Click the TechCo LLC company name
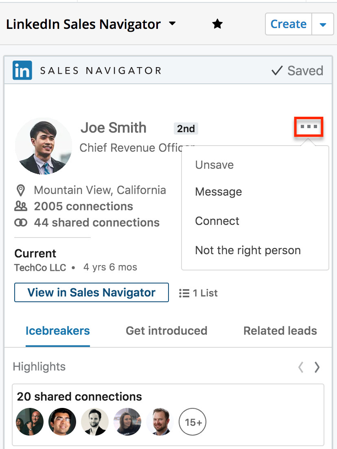Image resolution: width=337 pixels, height=449 pixels. pyautogui.click(x=40, y=268)
